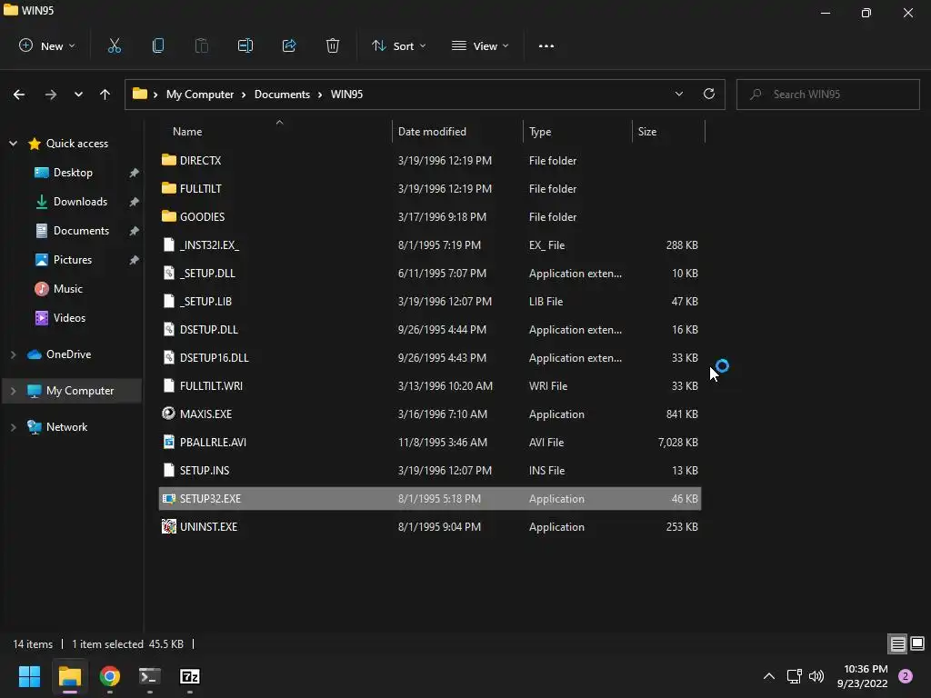Select Desktop in Quick access
This screenshot has width=931, height=698.
(x=73, y=172)
